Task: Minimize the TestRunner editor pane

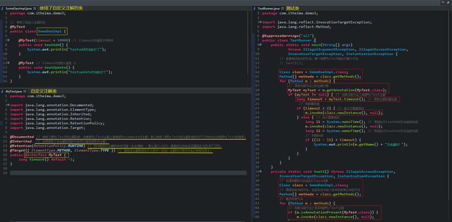Action: coord(443,2)
